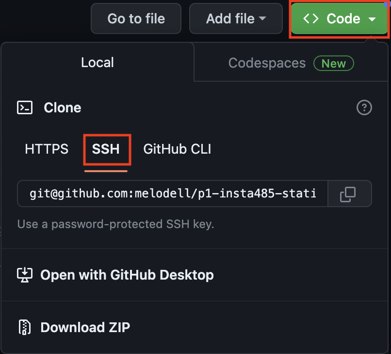Click the terminal icon beside Clone
This screenshot has height=354, width=391.
coord(25,107)
